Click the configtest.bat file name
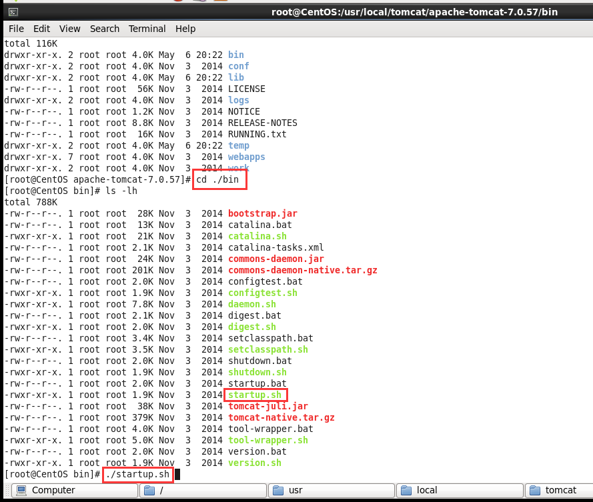The image size is (593, 502). [265, 281]
